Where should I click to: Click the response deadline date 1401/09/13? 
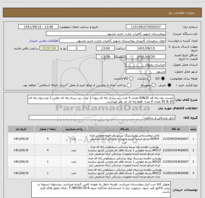tap(146, 48)
